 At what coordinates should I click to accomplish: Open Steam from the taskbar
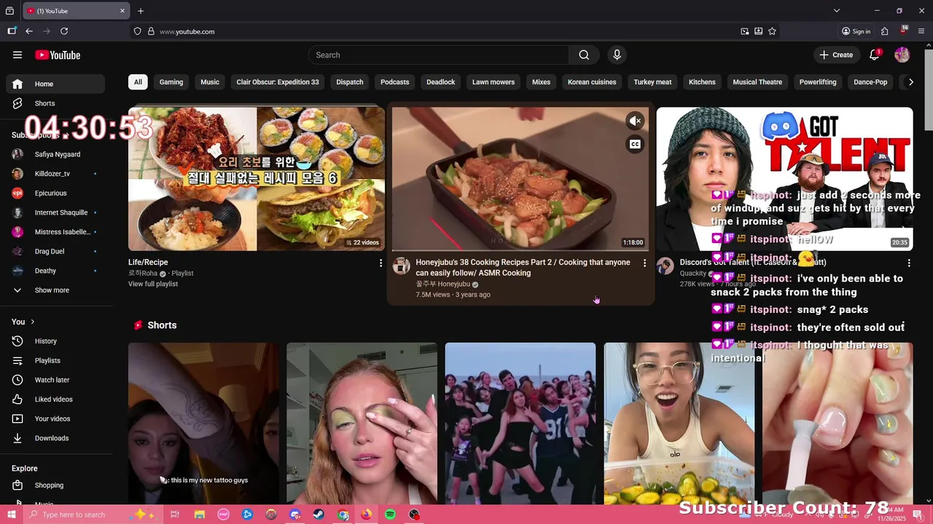[319, 515]
